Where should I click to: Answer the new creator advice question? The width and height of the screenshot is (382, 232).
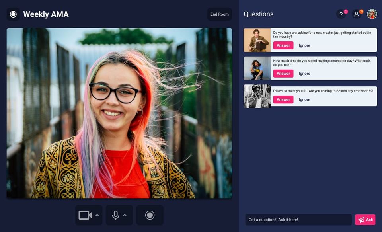[283, 45]
